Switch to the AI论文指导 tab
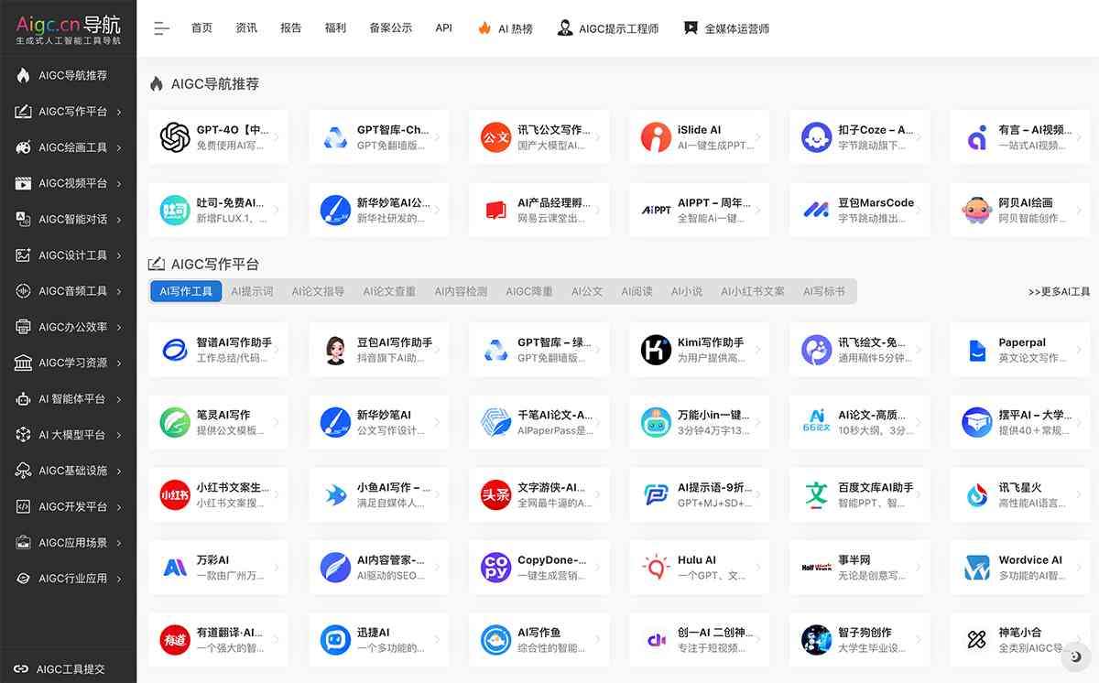 318,291
